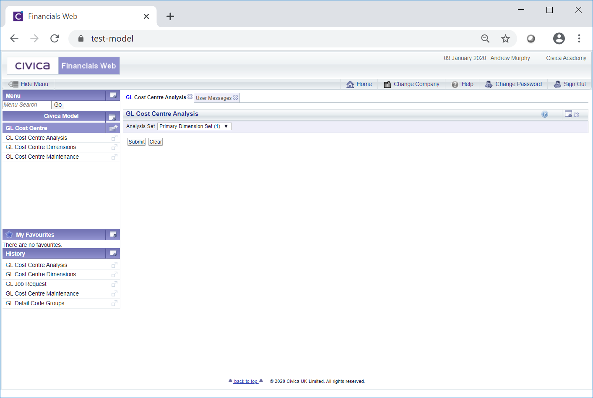Image resolution: width=593 pixels, height=398 pixels.
Task: Click the Andrew Murphy user name text
Action: click(510, 58)
